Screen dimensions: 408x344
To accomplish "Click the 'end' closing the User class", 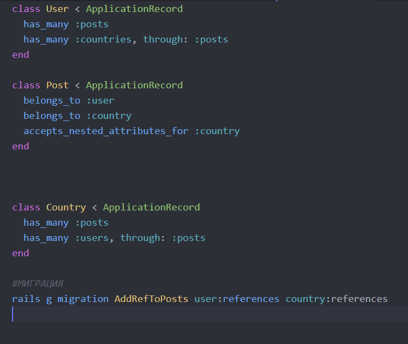I will click(21, 55).
